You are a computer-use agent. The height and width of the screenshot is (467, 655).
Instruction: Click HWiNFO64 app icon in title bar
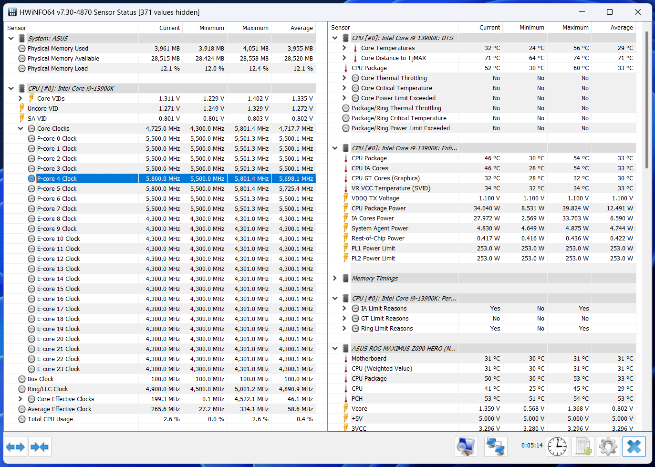tap(12, 12)
